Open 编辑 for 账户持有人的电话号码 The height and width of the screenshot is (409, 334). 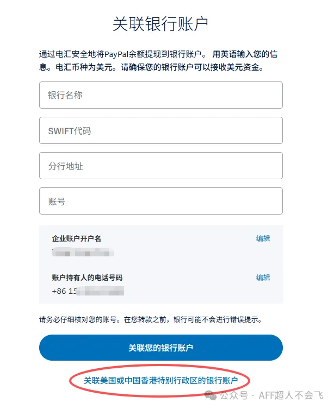[x=263, y=278]
